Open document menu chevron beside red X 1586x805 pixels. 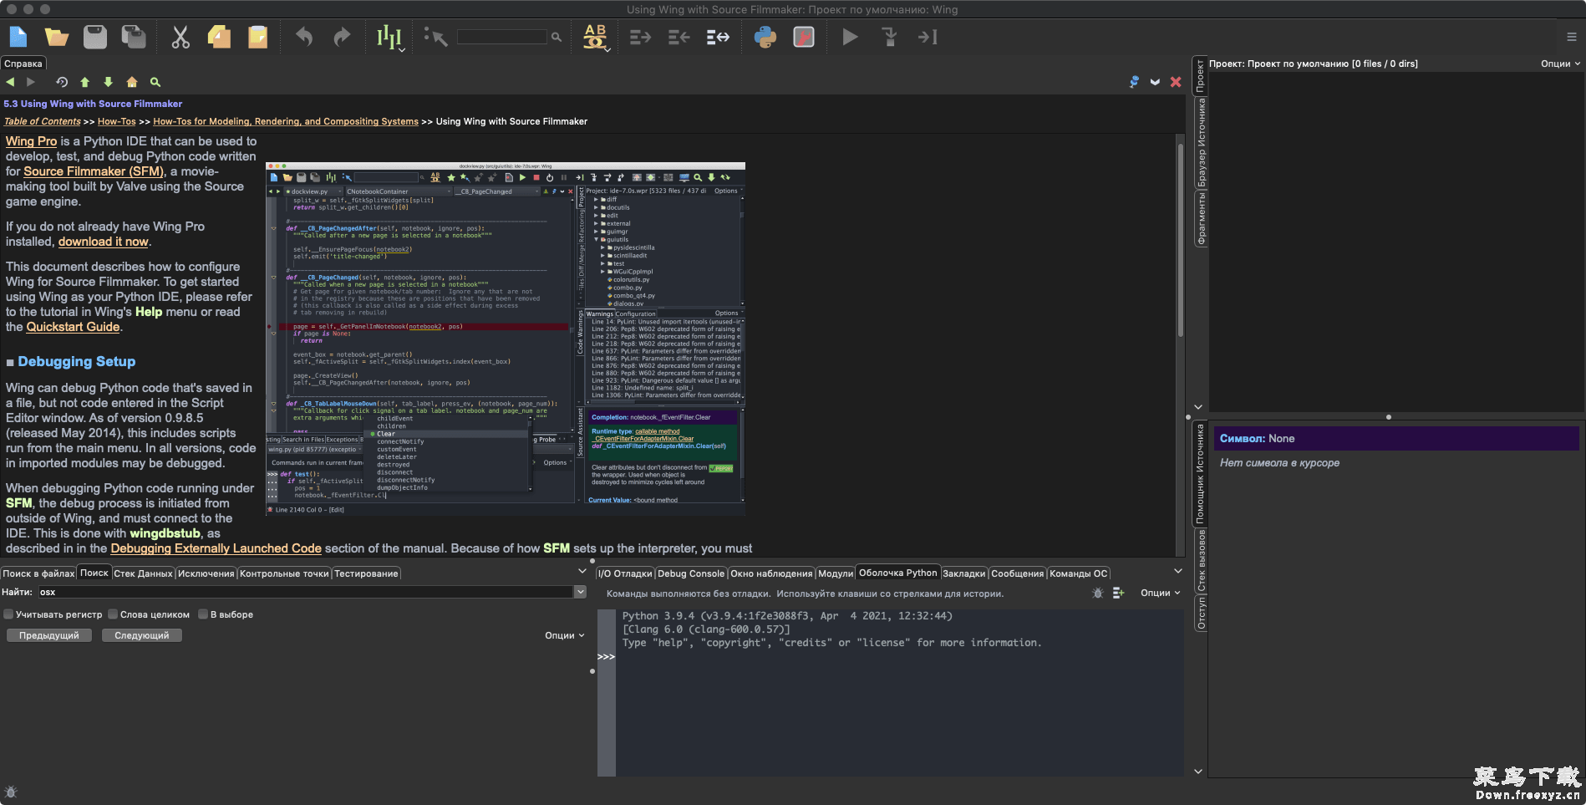1155,82
